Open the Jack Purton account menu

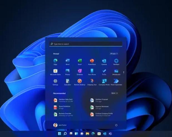point(60,125)
